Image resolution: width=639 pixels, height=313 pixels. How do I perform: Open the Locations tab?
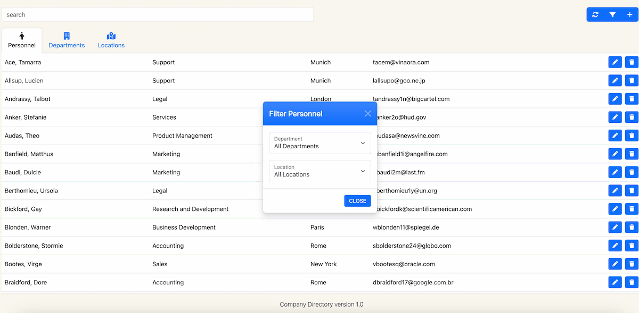point(111,40)
